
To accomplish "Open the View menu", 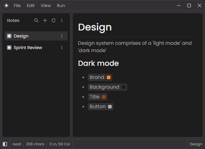I will tap(46, 5).
